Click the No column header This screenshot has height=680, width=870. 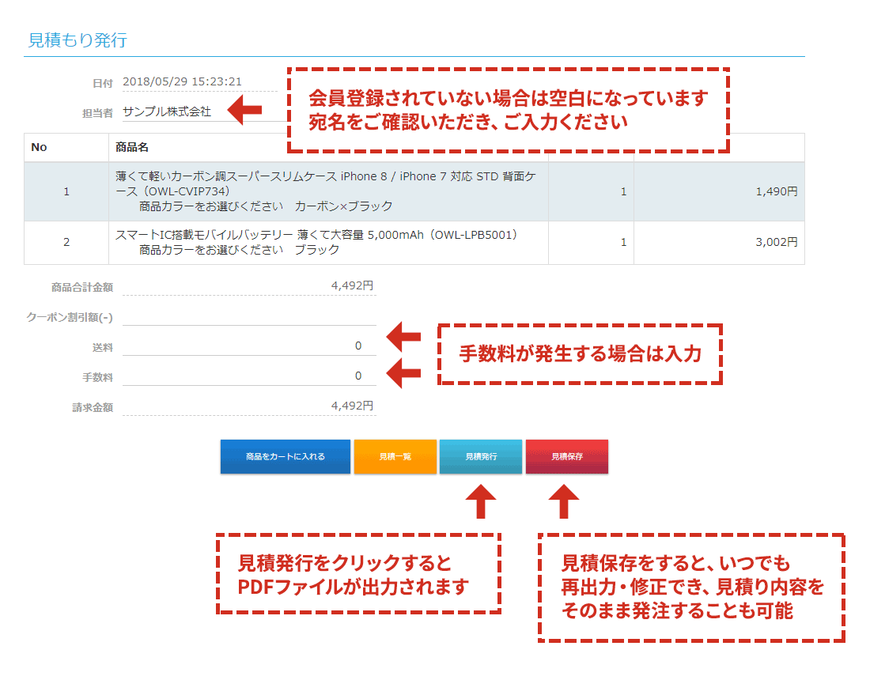point(39,147)
